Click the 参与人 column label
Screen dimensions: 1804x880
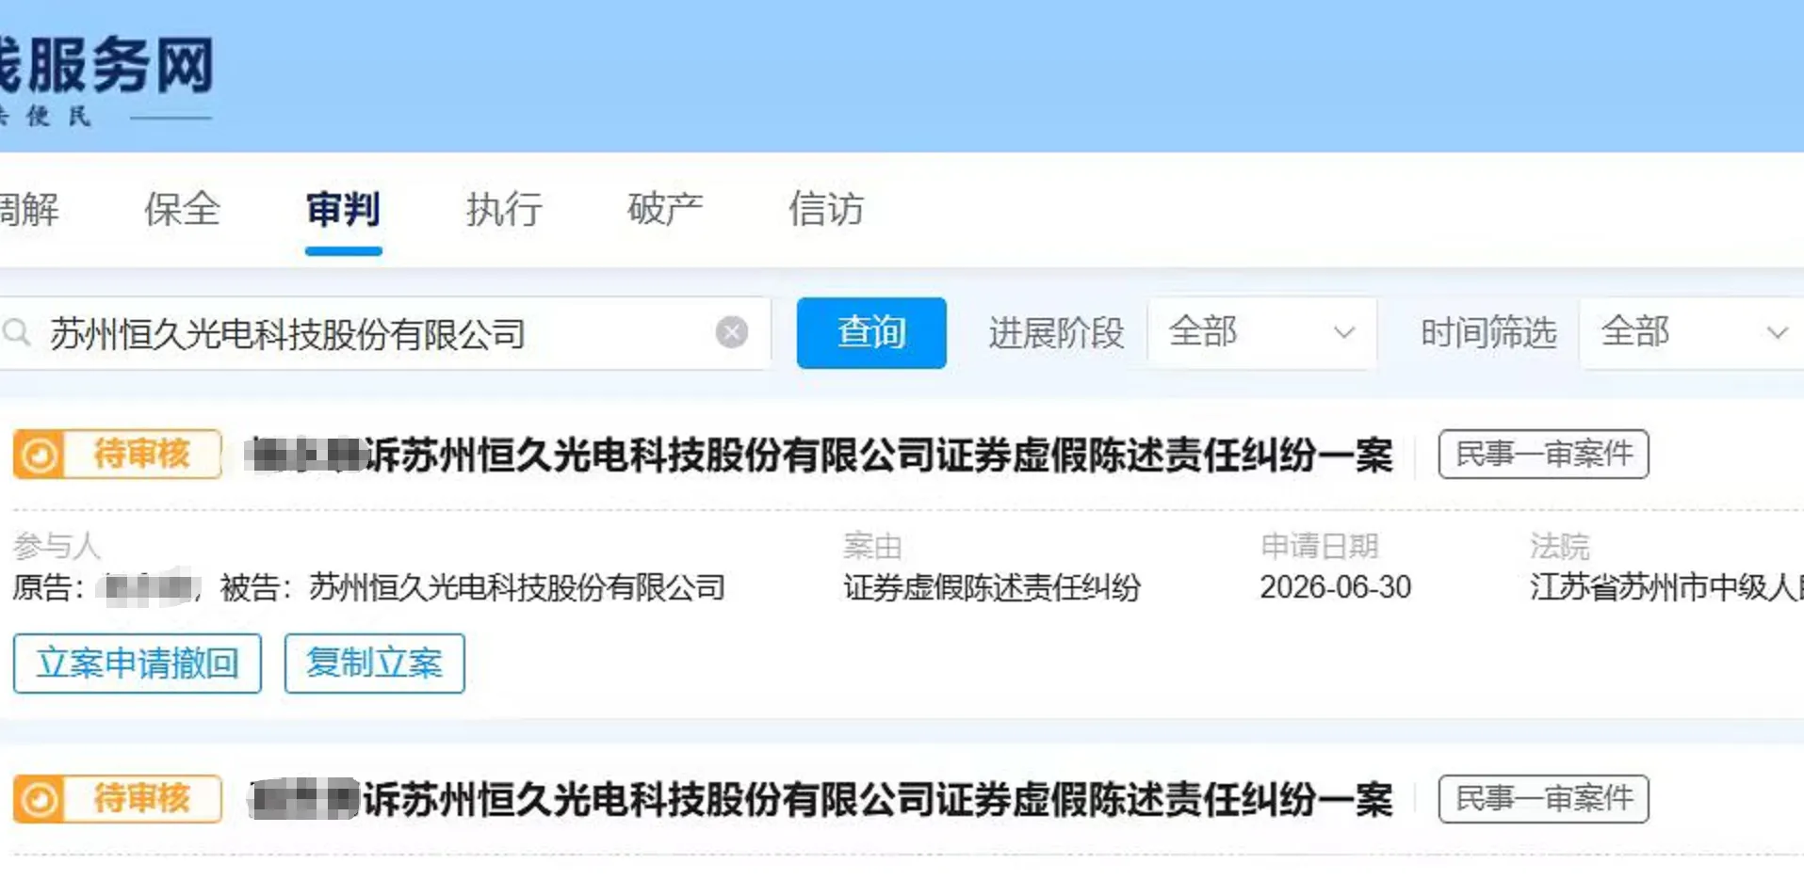coord(57,546)
